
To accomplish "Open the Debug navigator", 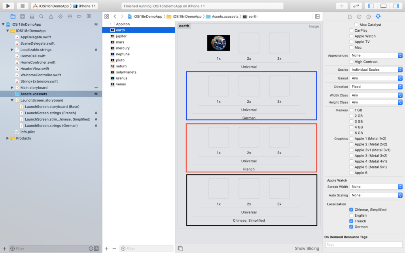I will [x=70, y=16].
